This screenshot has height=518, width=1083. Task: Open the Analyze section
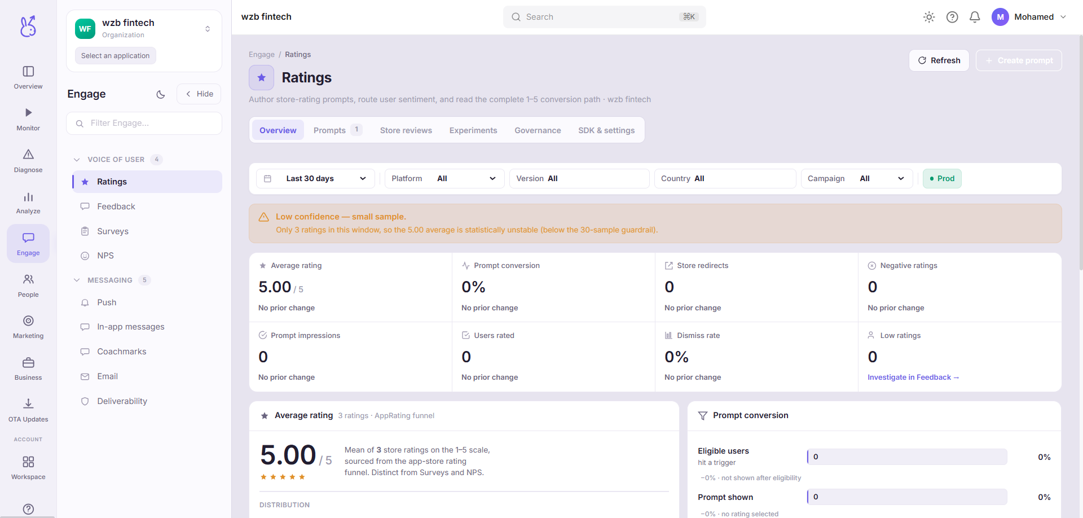28,203
